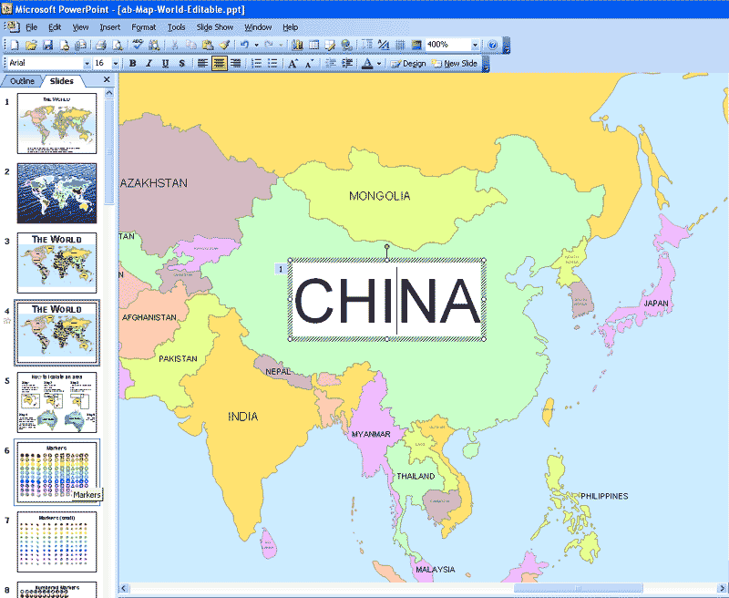Open the Slide Show menu
Viewport: 729px width, 598px height.
click(x=214, y=27)
